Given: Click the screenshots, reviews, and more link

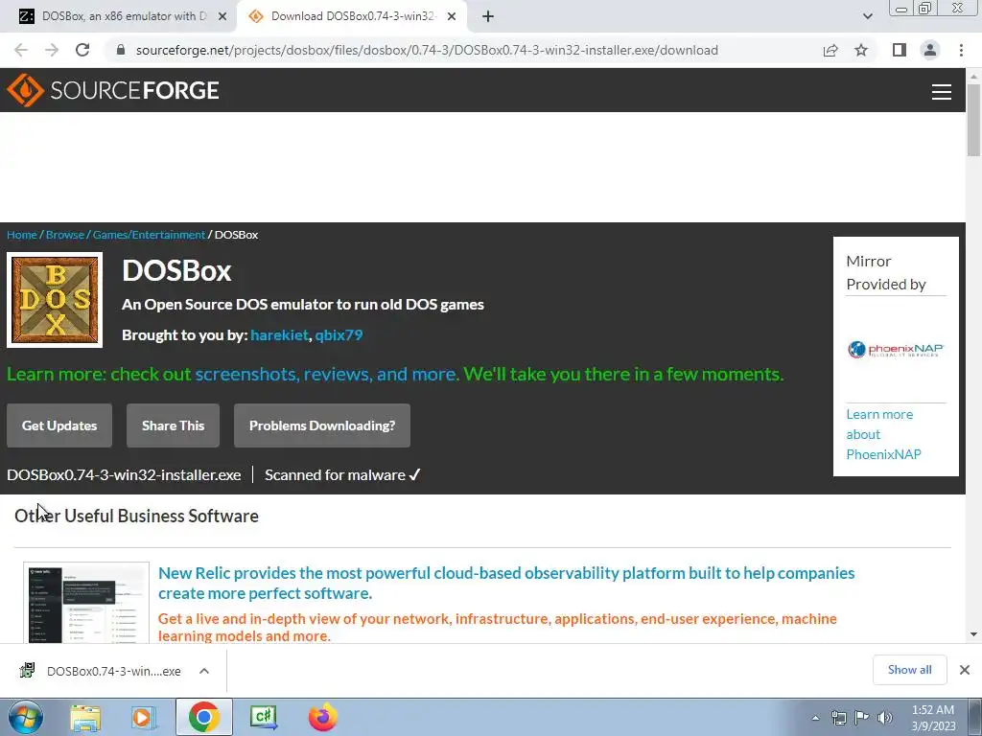Looking at the screenshot, I should (x=327, y=375).
